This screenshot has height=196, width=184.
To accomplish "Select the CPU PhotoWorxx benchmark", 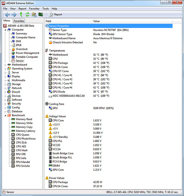I will point(26,139).
